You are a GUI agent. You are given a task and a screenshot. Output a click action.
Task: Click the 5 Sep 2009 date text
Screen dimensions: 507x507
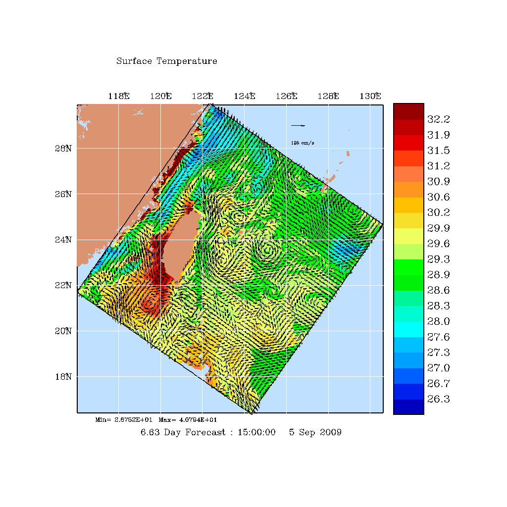(x=315, y=432)
